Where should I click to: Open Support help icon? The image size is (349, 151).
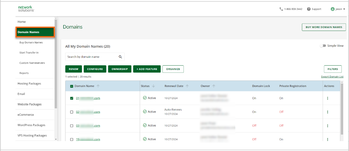point(309,9)
